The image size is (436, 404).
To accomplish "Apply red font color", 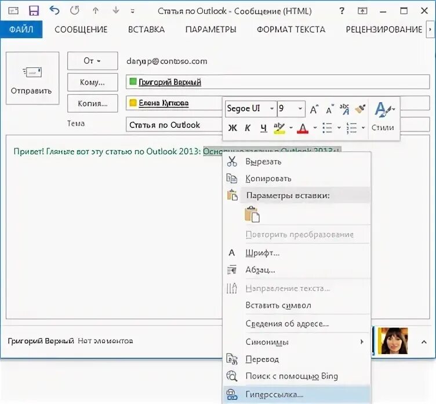I will [303, 128].
